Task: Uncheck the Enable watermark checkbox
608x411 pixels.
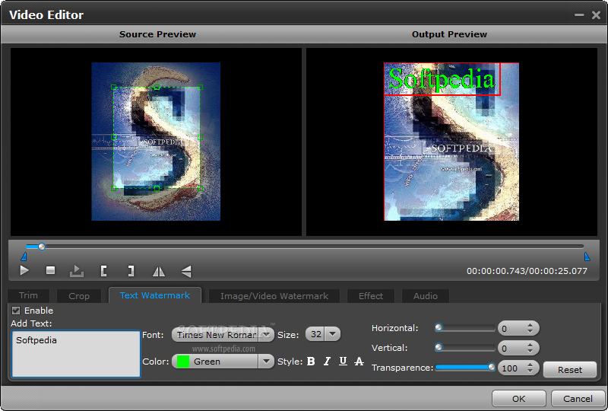Action: 16,311
